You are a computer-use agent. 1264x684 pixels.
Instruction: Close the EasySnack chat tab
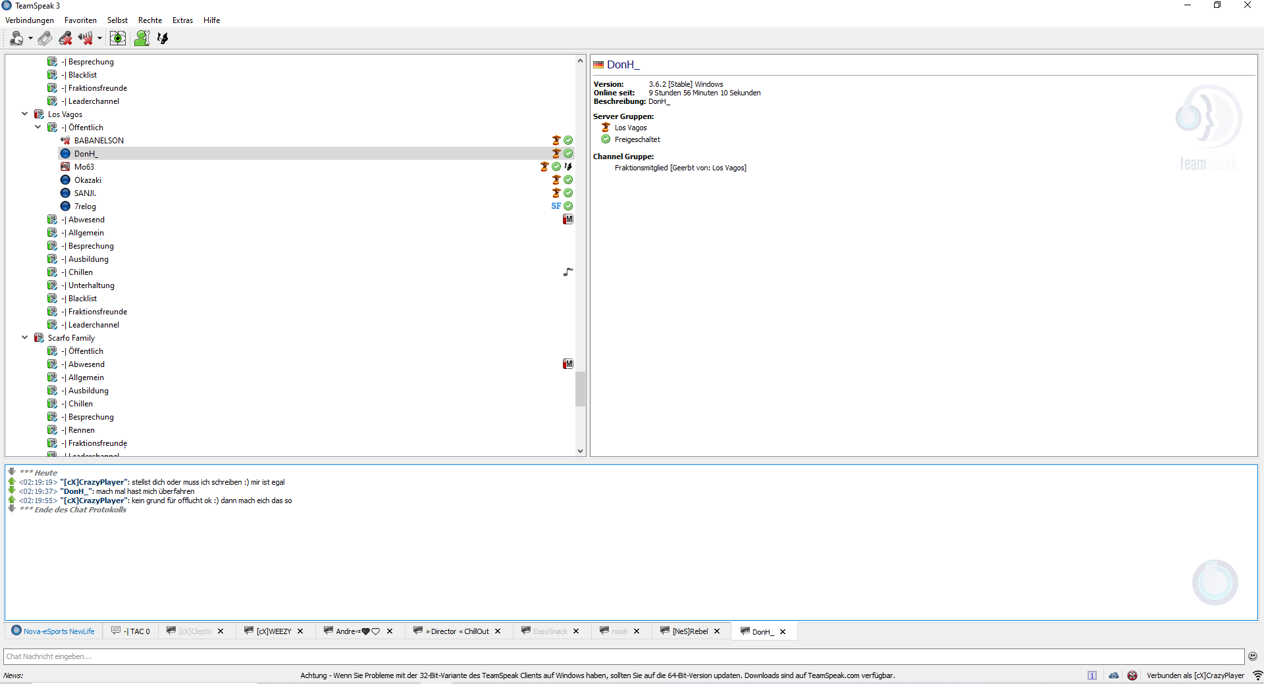576,631
